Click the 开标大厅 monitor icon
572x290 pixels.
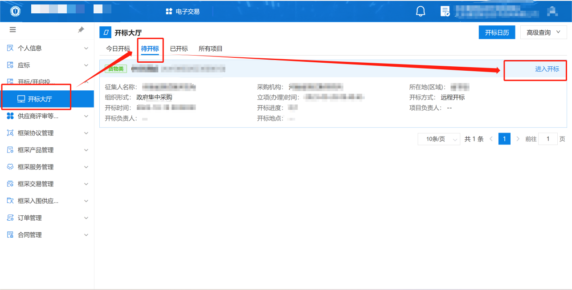tap(21, 99)
